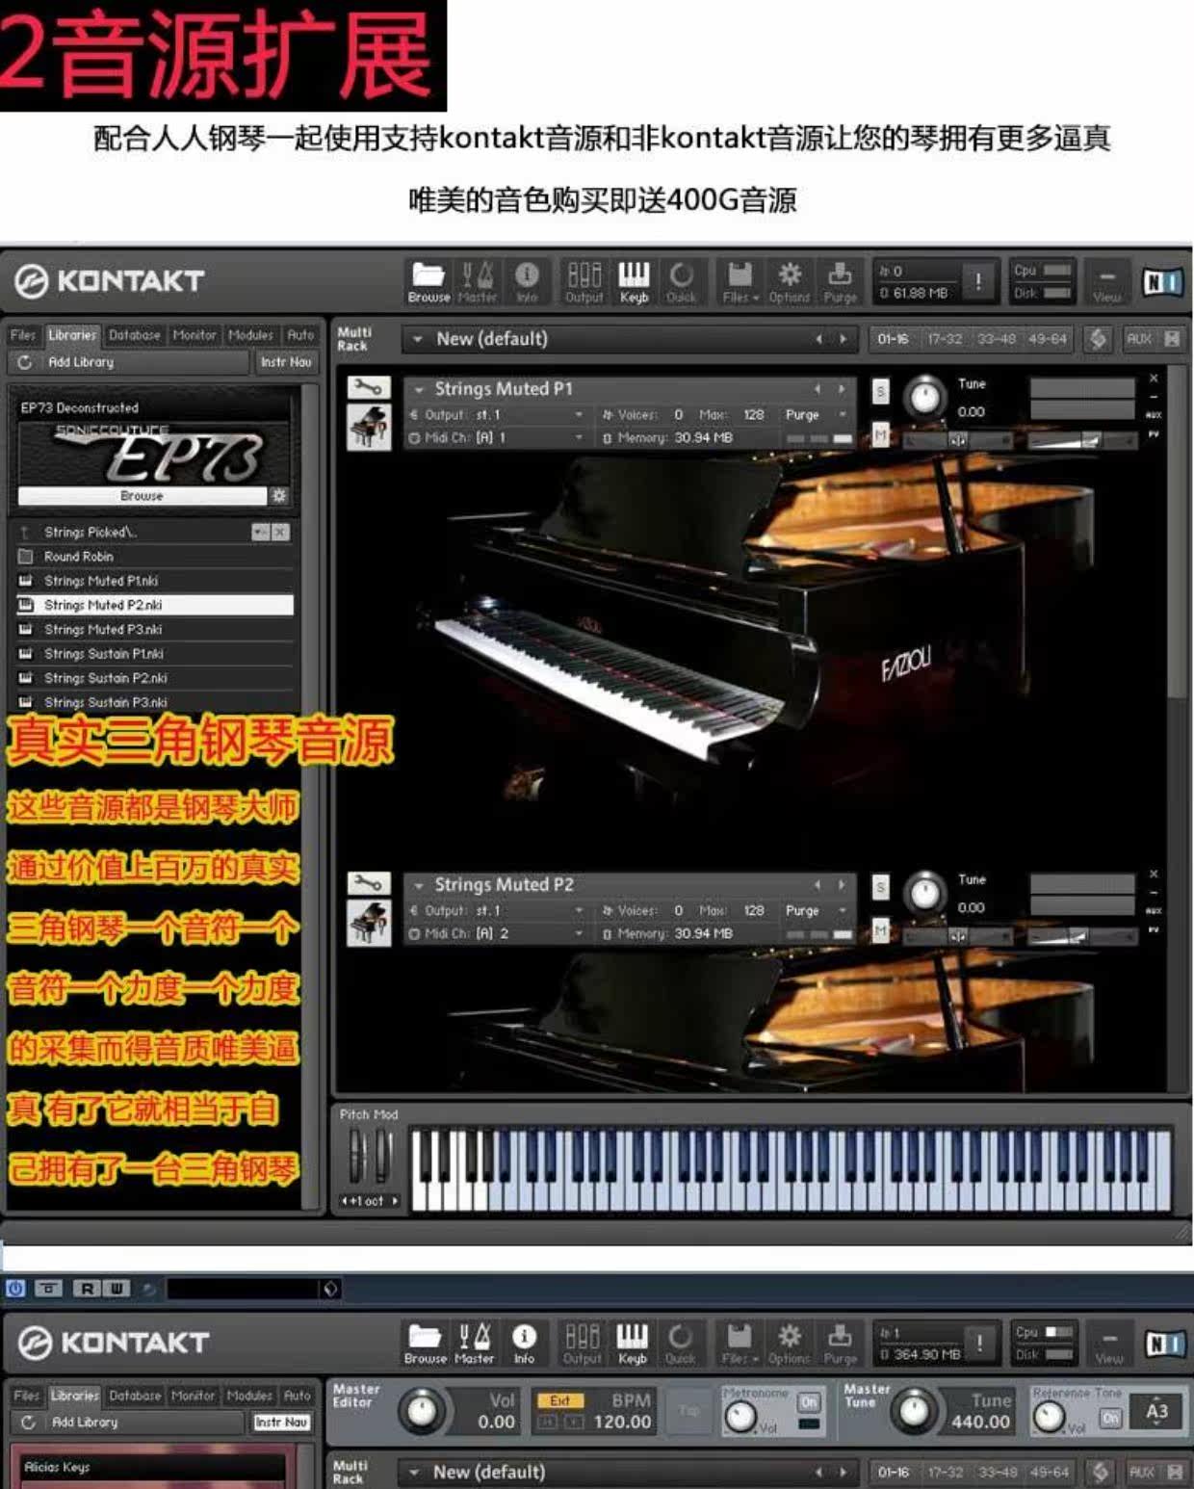Click Instr Nav button in upper browser
Screen dimensions: 1194x1489
click(286, 362)
